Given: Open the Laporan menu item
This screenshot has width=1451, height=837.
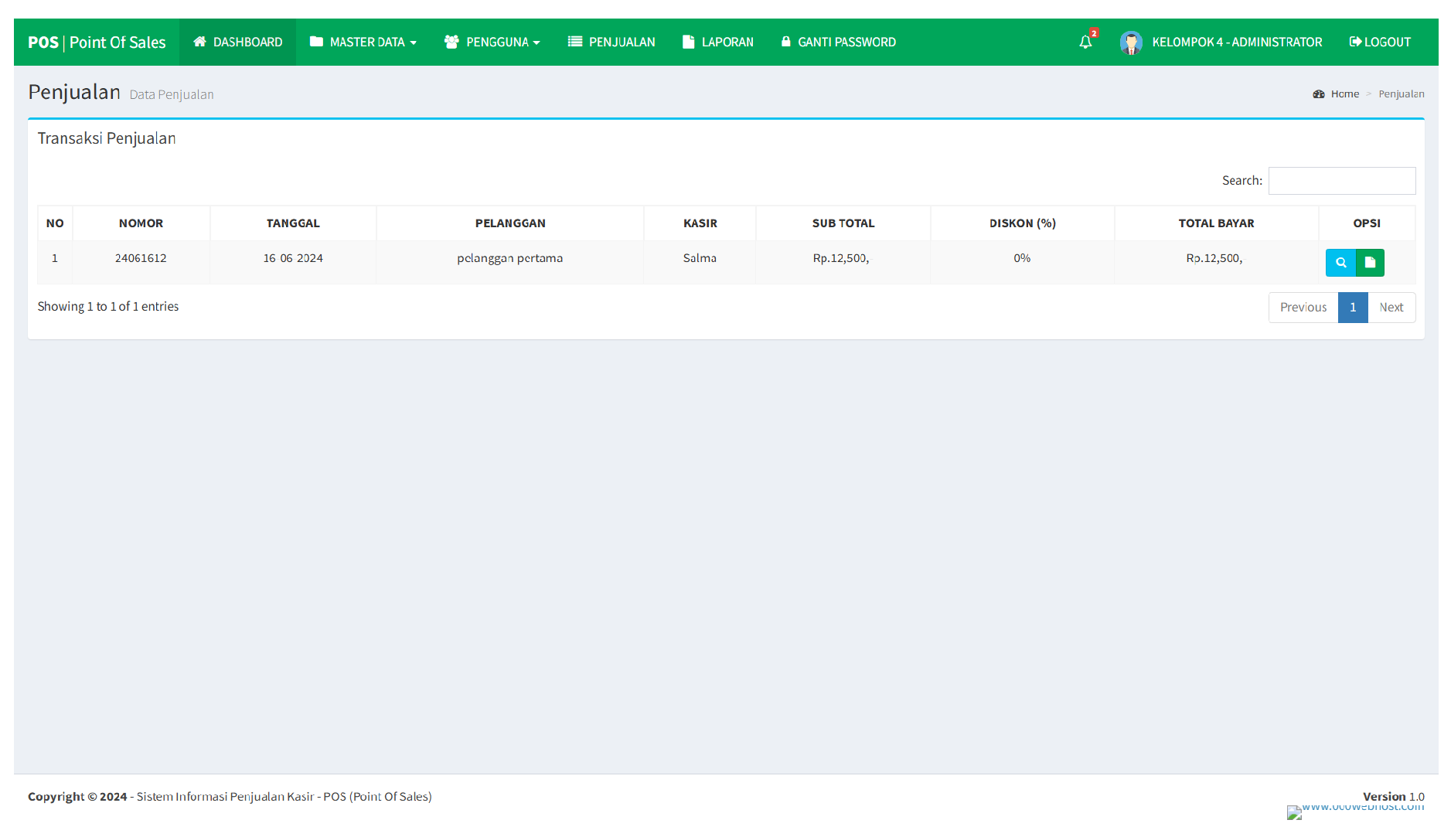Looking at the screenshot, I should (717, 42).
